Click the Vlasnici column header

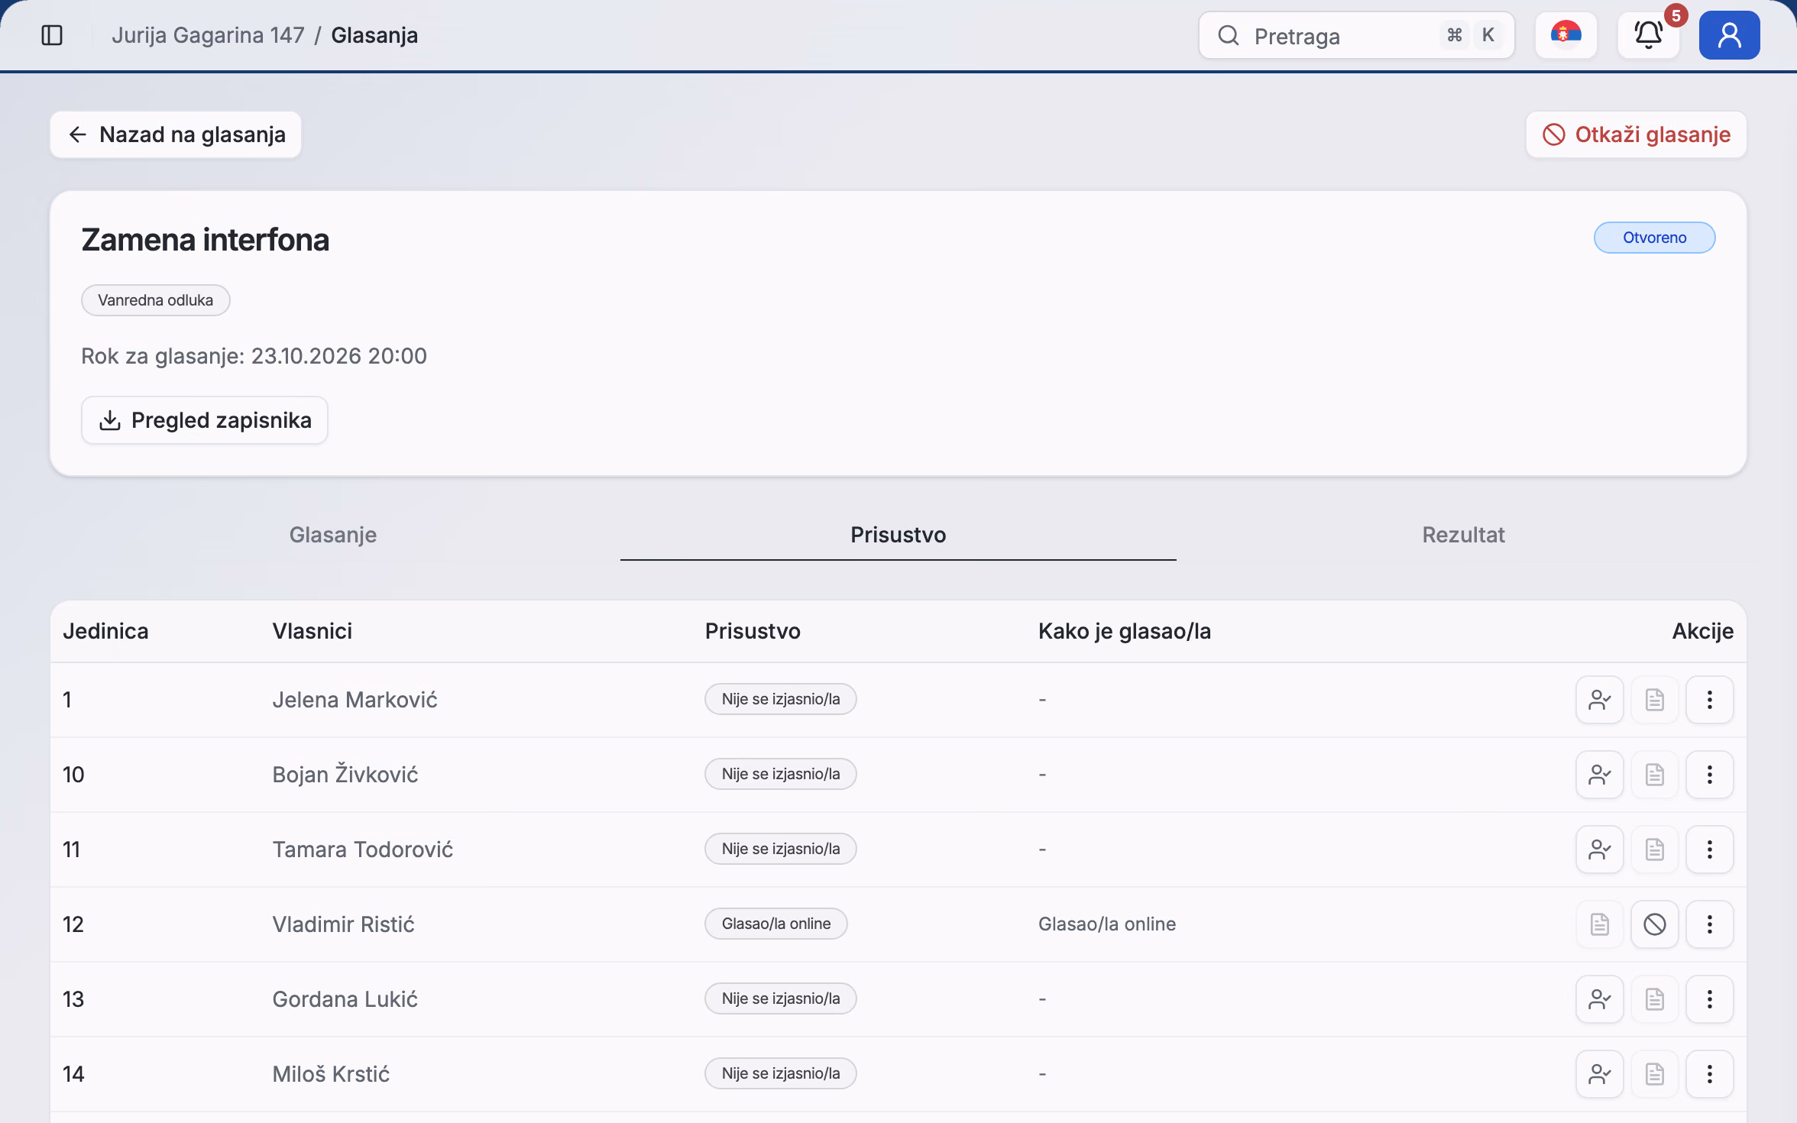[x=312, y=631]
